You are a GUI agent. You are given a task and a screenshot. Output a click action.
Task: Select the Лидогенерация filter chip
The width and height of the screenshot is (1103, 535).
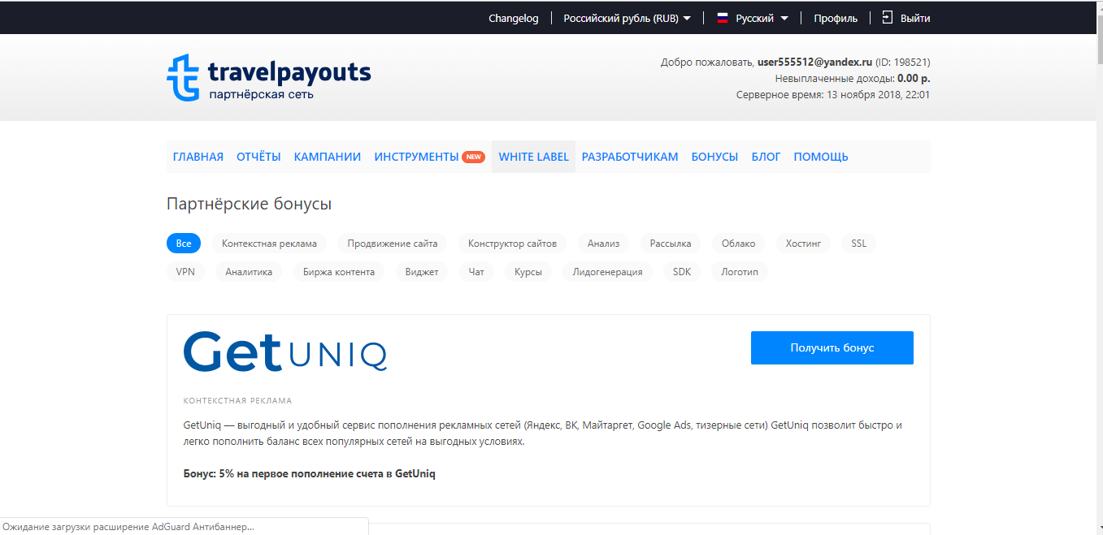607,272
